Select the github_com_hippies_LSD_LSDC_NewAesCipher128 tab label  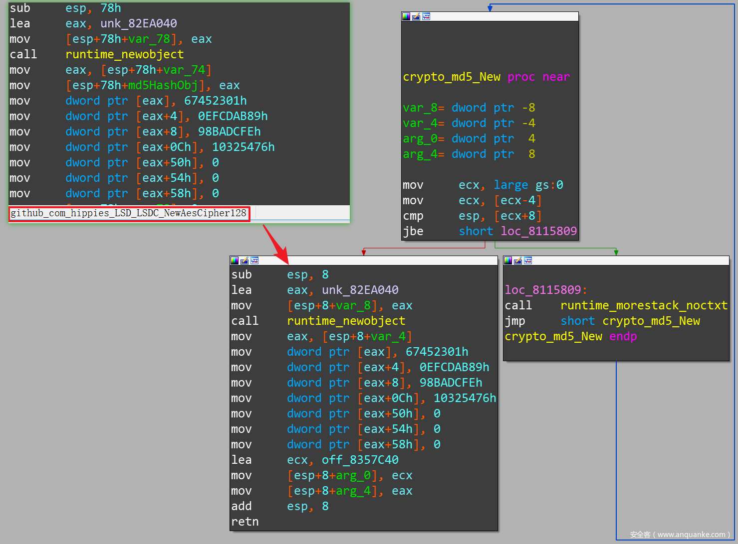point(129,213)
